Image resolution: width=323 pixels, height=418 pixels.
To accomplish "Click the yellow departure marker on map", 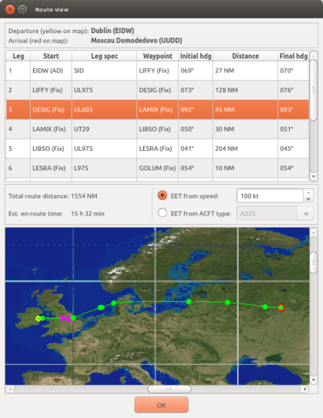I will pyautogui.click(x=38, y=319).
